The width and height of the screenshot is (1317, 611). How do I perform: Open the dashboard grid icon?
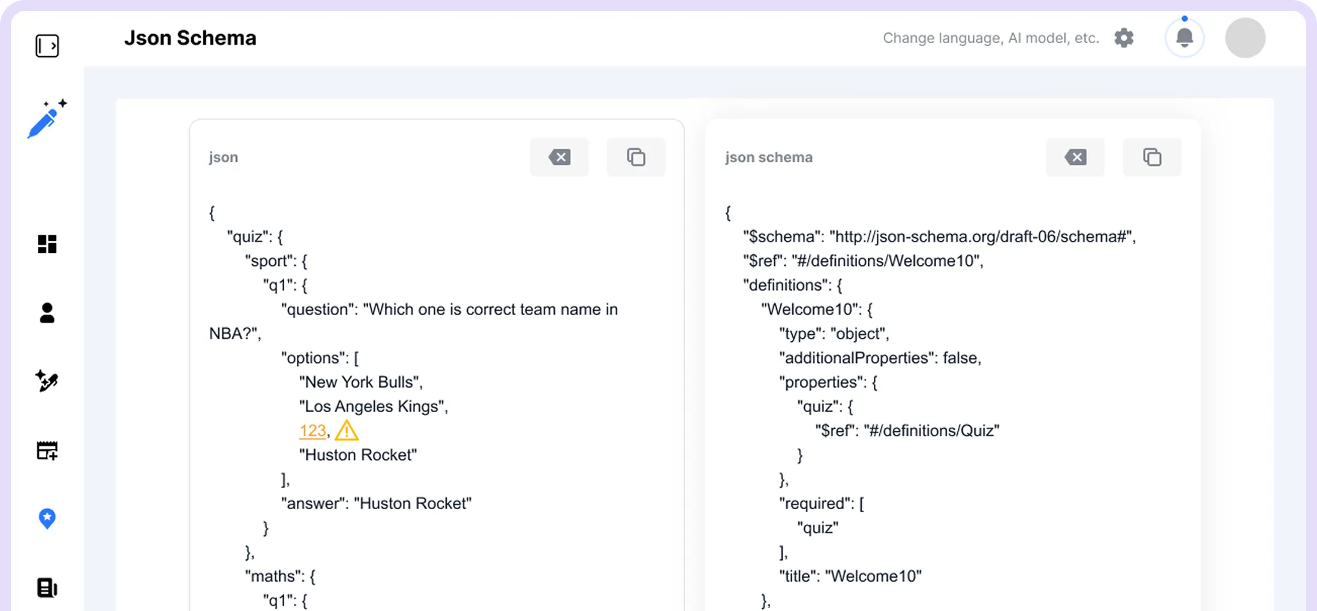(x=47, y=244)
